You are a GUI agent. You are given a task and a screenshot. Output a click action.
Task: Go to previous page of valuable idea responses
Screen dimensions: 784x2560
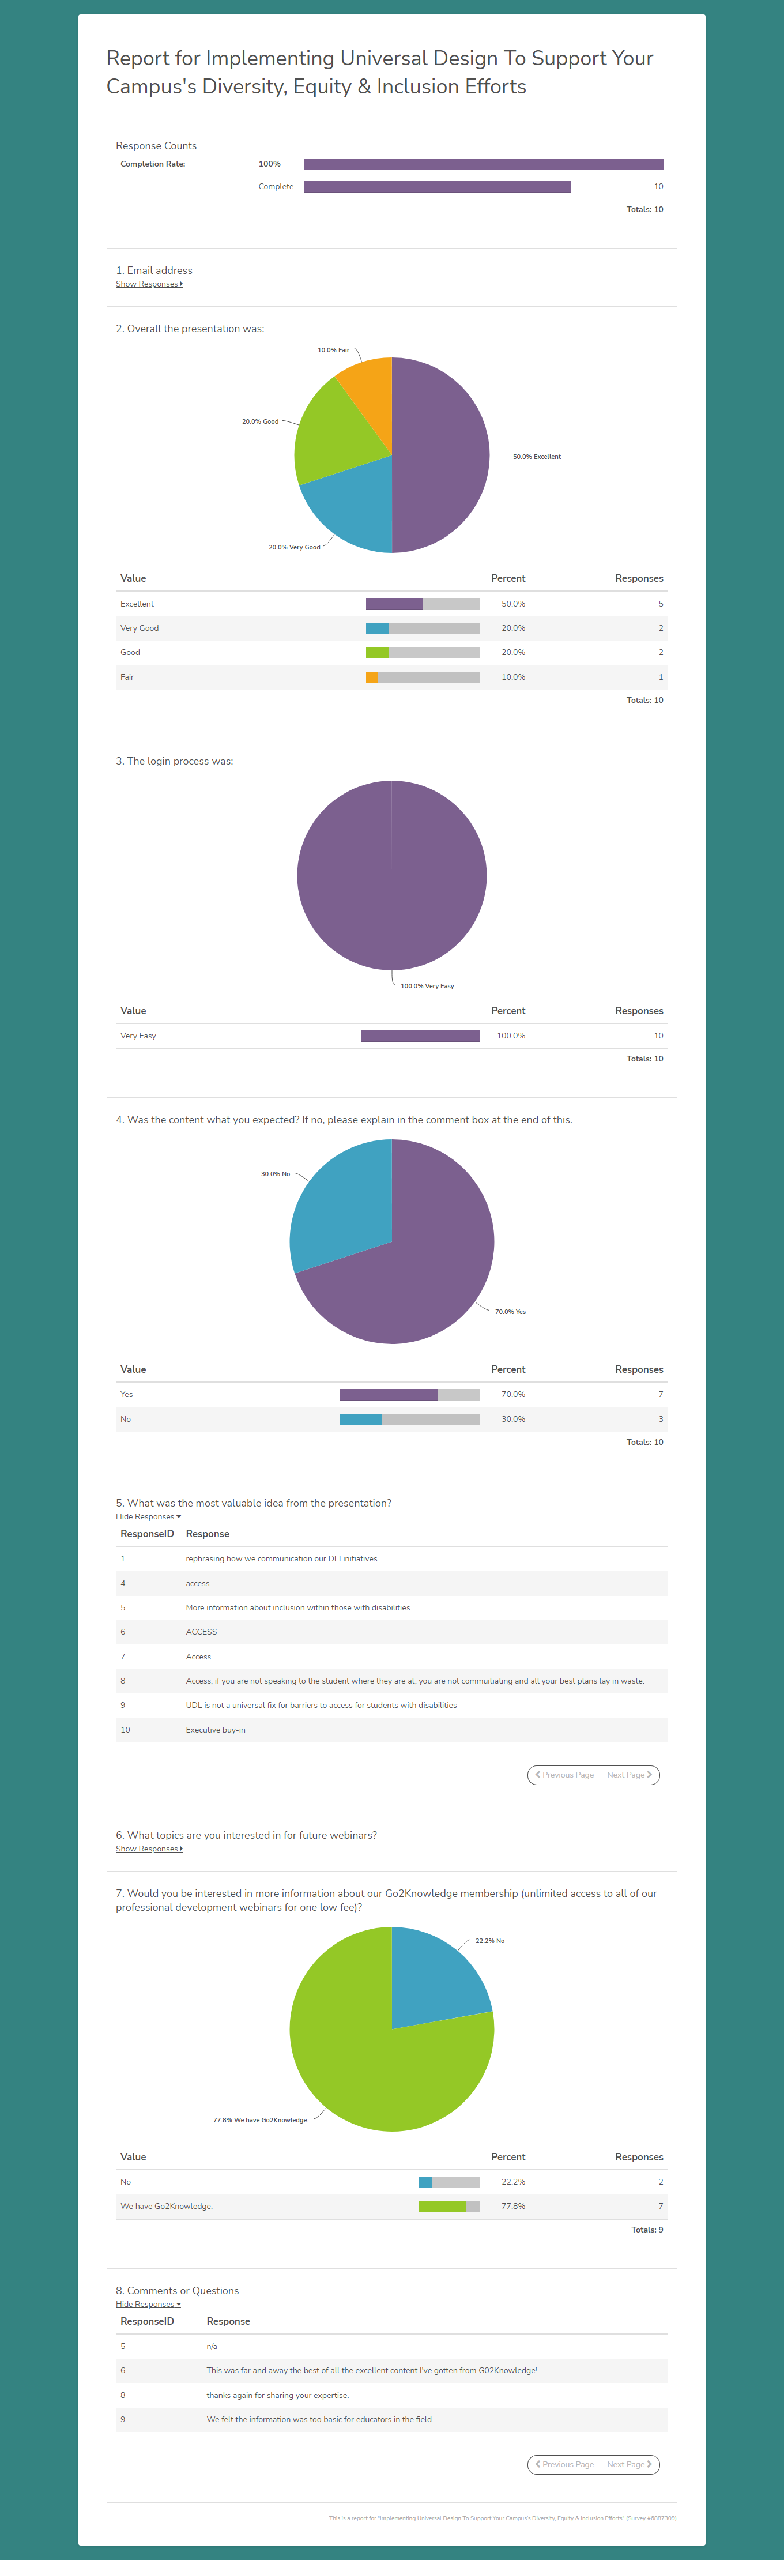[564, 1775]
